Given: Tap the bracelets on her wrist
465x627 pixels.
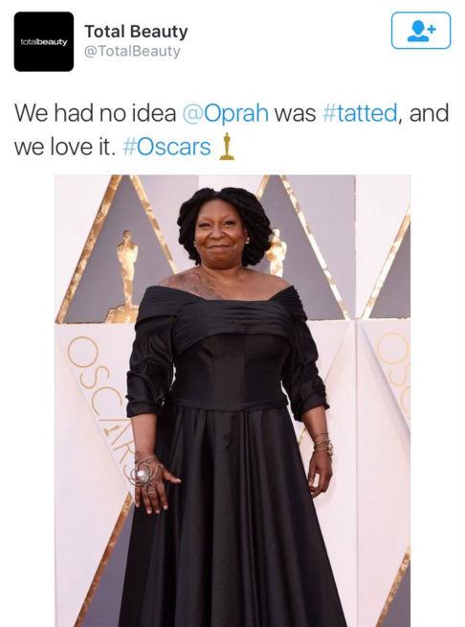Looking at the screenshot, I should coord(322,443).
